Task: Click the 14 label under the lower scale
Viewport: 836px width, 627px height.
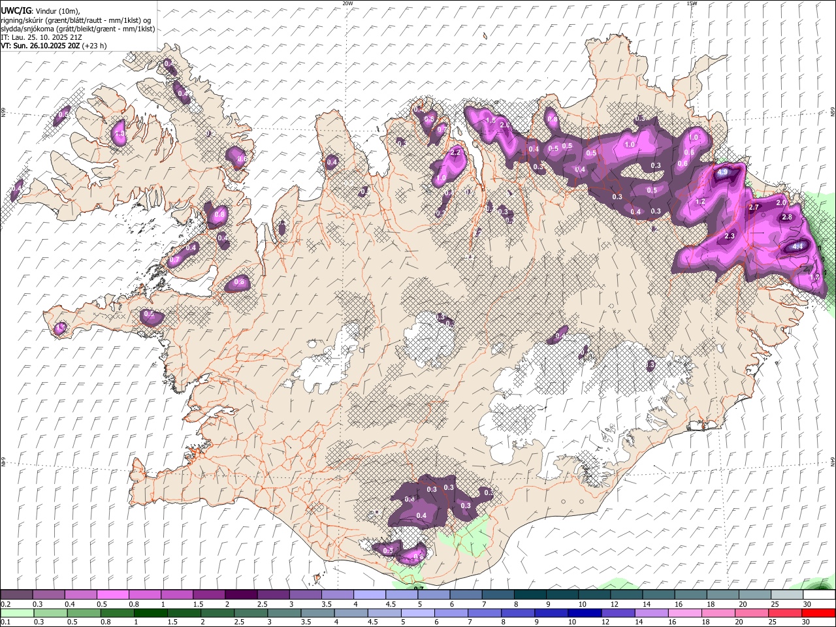Action: pos(639,622)
